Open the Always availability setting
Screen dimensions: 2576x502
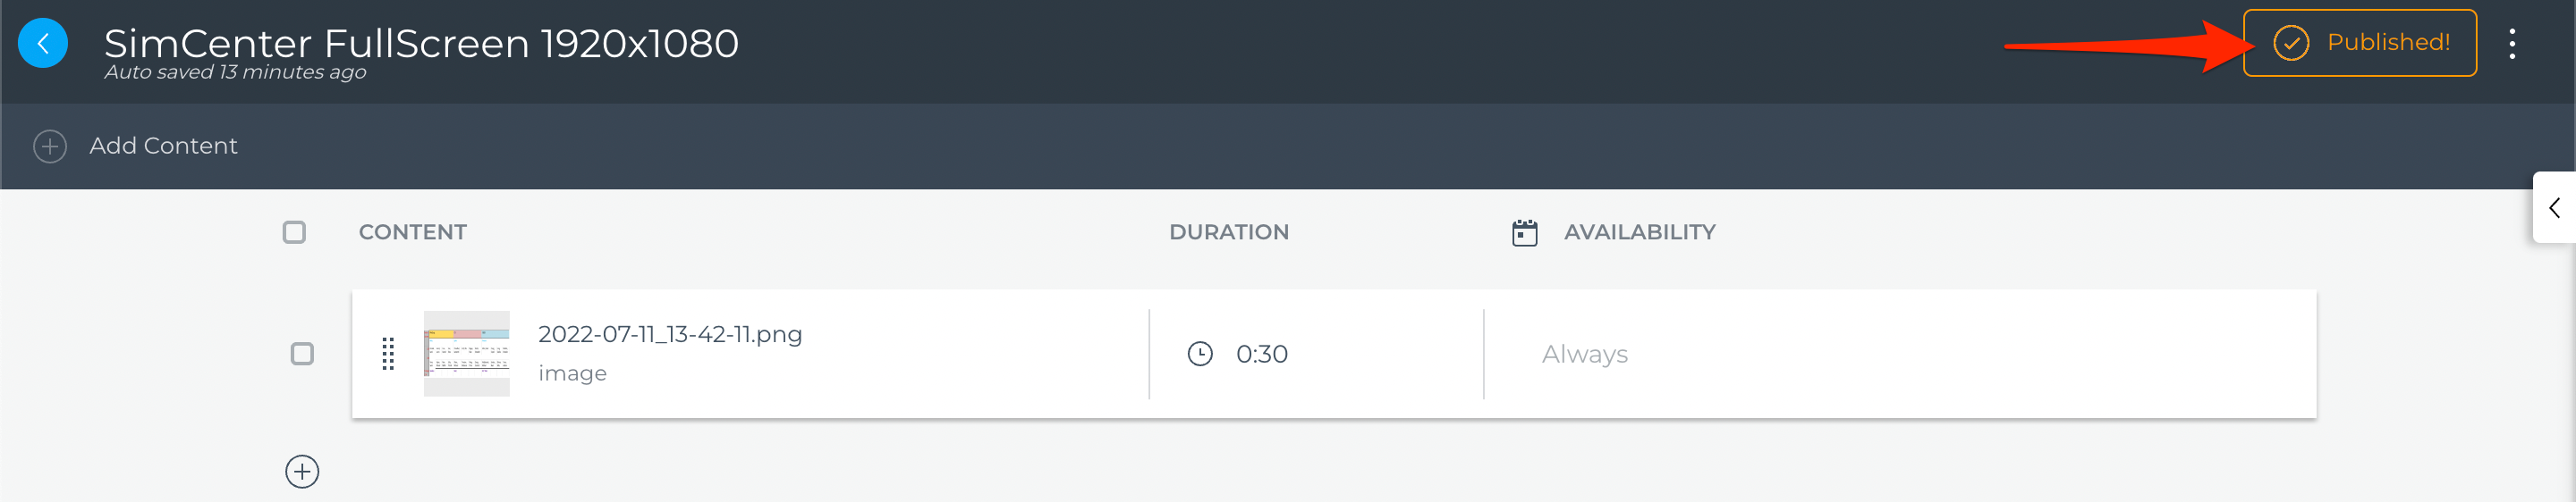1584,354
